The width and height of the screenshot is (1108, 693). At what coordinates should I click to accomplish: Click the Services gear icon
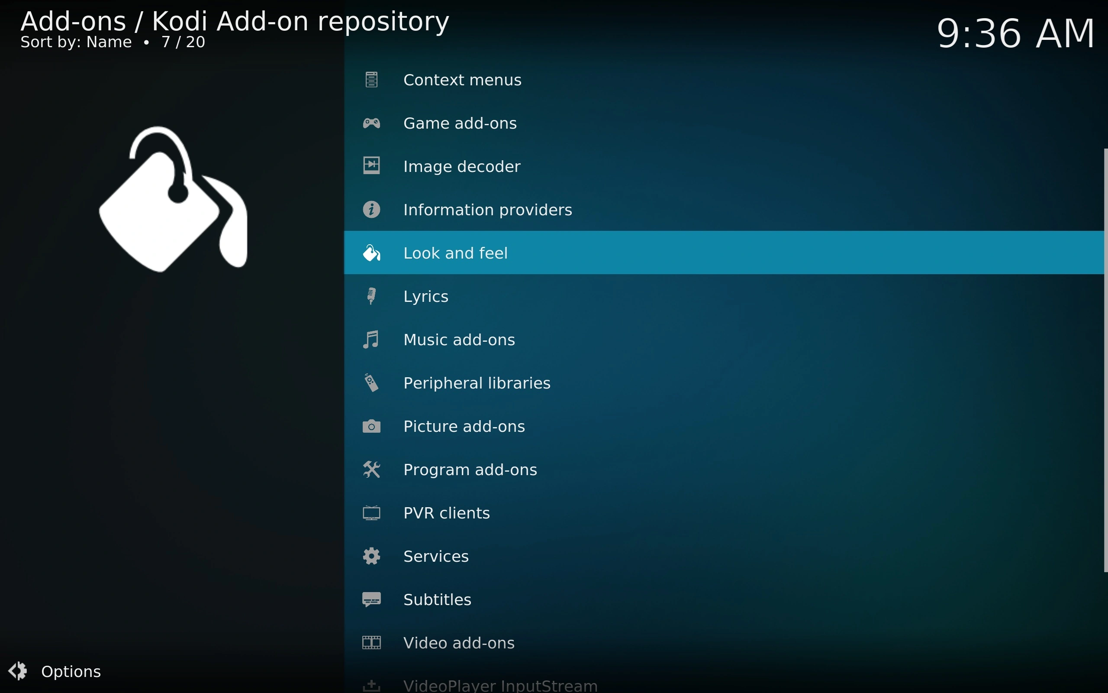tap(371, 556)
